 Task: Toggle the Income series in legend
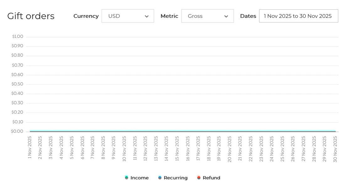click(x=139, y=178)
